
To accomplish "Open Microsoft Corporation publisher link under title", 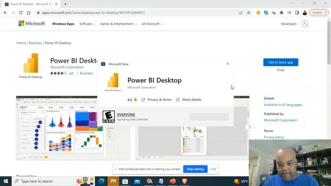I will point(67,67).
